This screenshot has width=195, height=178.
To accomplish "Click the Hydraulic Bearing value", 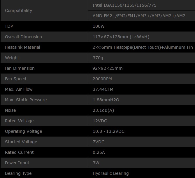I will (110, 173).
